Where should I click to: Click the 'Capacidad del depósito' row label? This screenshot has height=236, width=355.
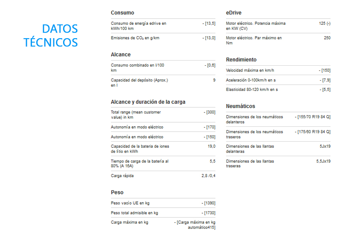click(139, 83)
